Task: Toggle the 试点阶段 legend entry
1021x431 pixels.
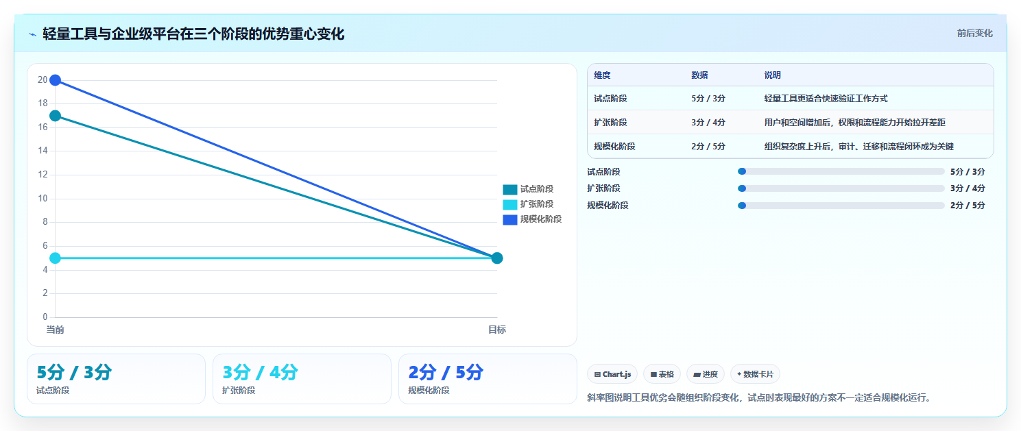Action: (x=528, y=189)
